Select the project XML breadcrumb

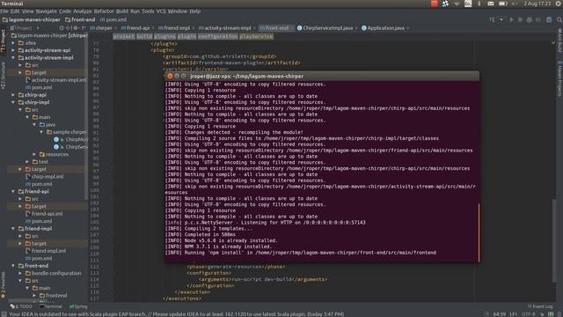[x=124, y=37]
